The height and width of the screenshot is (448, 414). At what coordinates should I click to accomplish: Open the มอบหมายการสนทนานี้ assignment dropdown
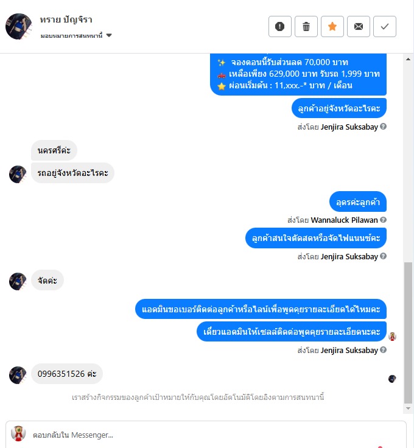click(x=76, y=36)
